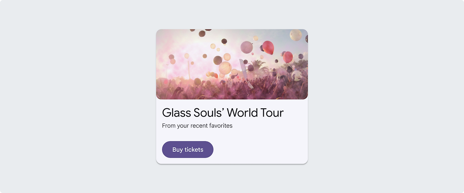464x193 pixels.
Task: Click the Buy tickets button
Action: click(187, 150)
